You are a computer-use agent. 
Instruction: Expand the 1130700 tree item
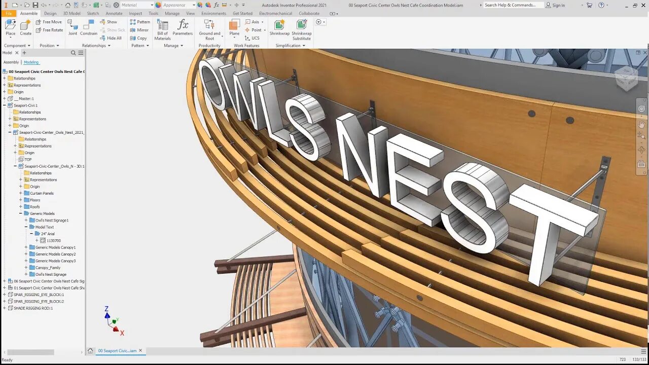pos(37,240)
